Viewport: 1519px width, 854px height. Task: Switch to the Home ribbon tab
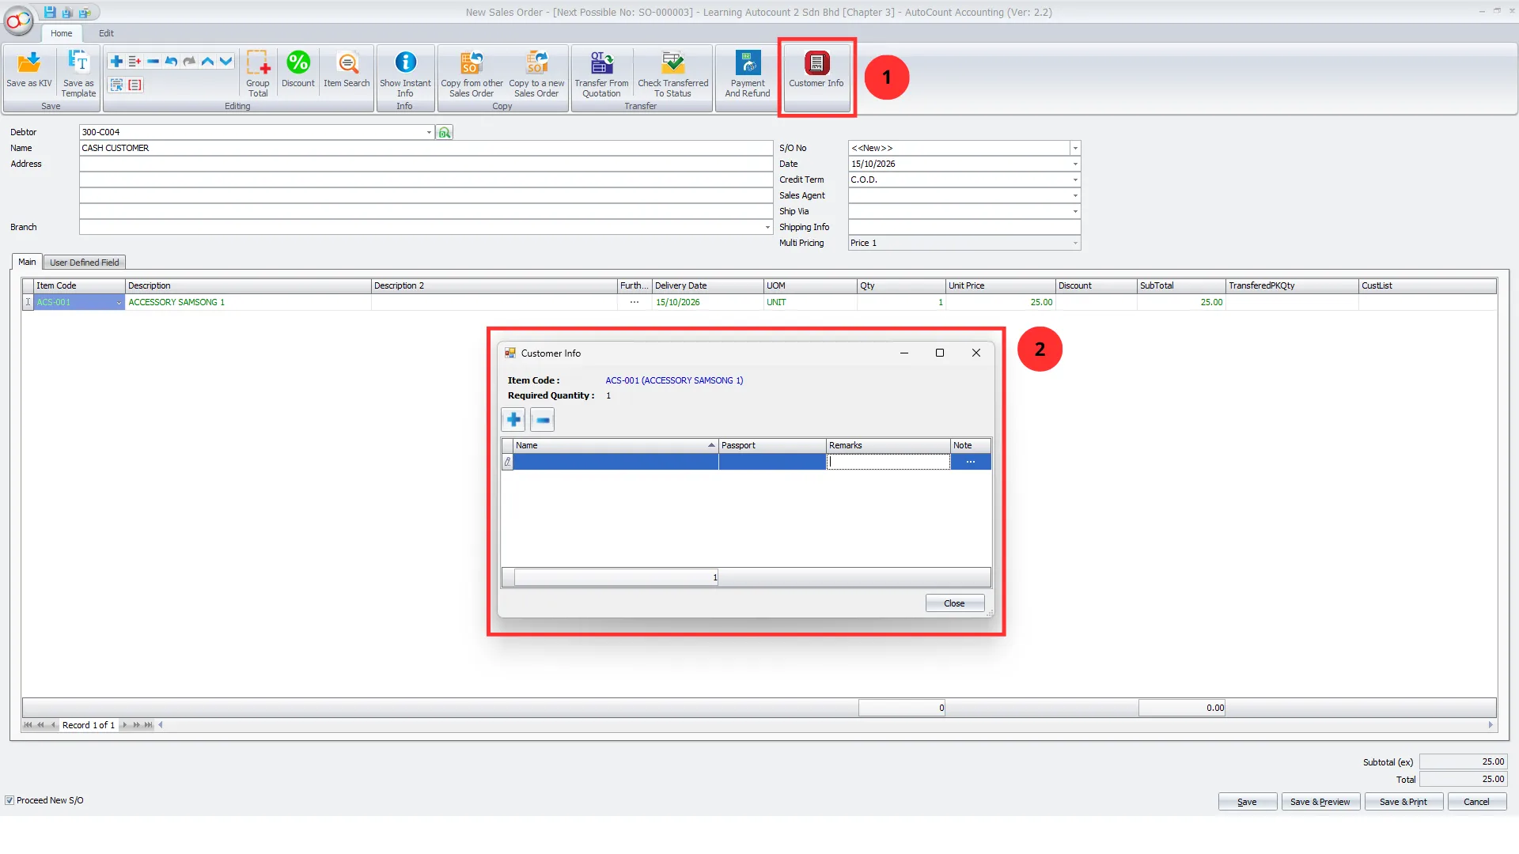[61, 33]
